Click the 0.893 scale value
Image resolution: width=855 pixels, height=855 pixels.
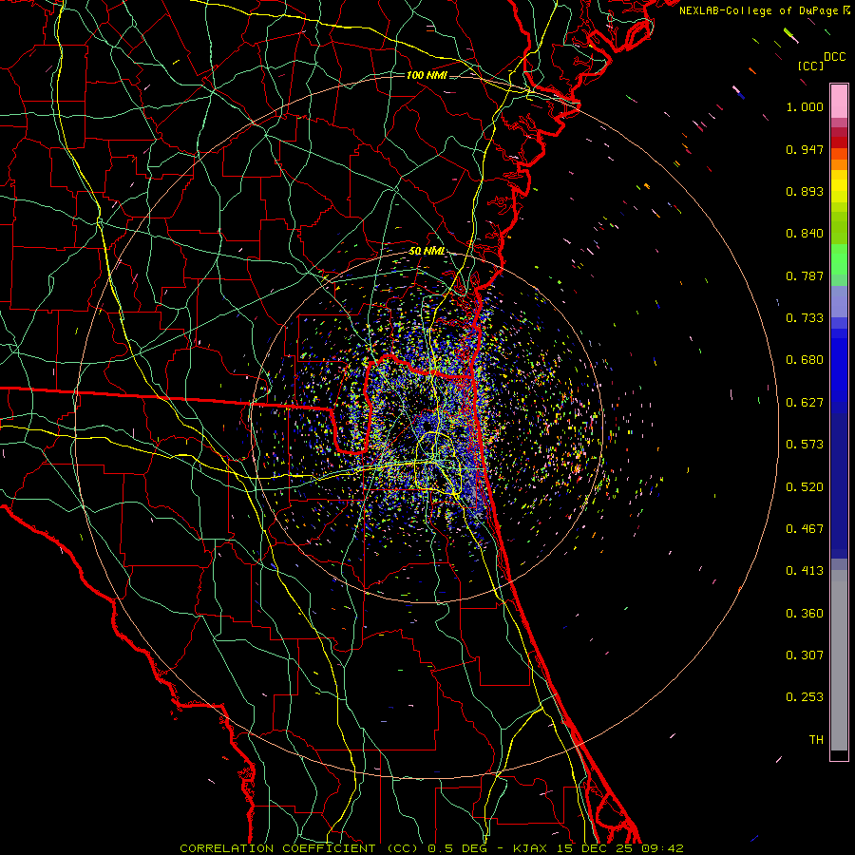click(805, 191)
